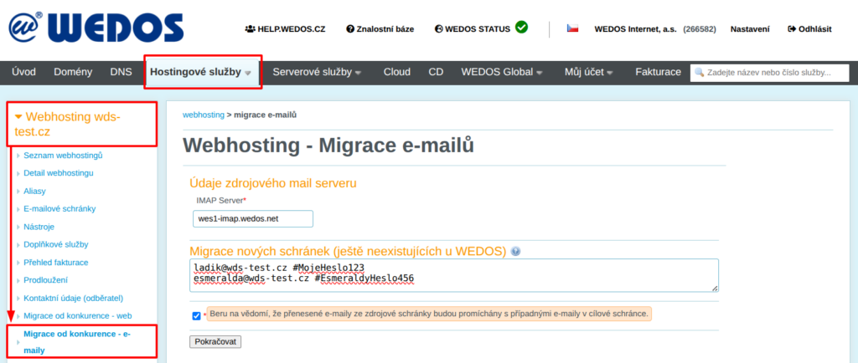
Task: Click the Czech flag language icon
Action: click(x=572, y=28)
